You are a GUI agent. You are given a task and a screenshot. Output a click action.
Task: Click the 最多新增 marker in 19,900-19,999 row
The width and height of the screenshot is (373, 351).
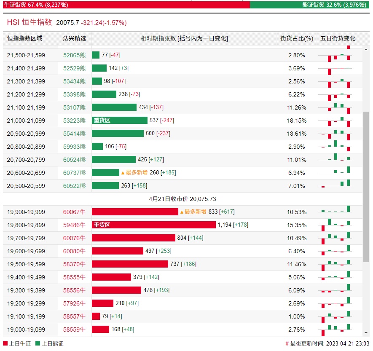click(193, 212)
